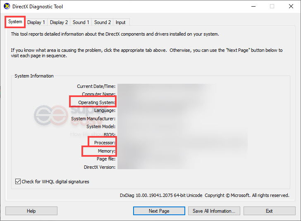Close the DirectX Diagnostic Tool window
Screen dimensions: 301x221
click(291, 7)
